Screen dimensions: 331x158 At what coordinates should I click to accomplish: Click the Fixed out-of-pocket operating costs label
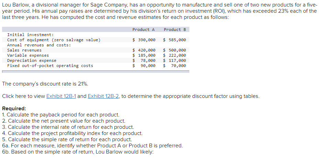pos(50,66)
